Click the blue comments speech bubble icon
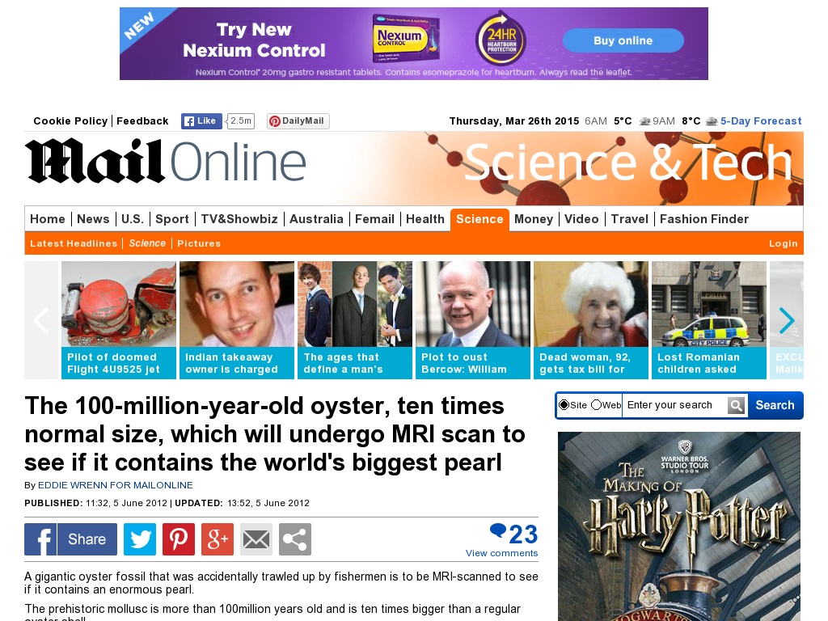This screenshot has width=828, height=621. coord(497,530)
